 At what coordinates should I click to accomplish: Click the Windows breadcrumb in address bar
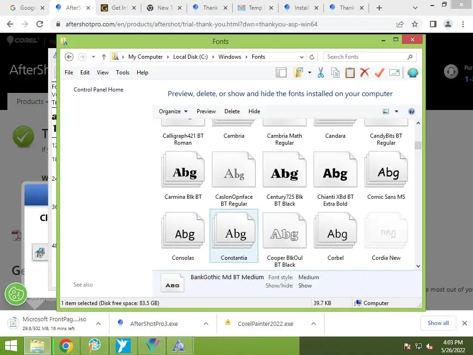point(230,57)
